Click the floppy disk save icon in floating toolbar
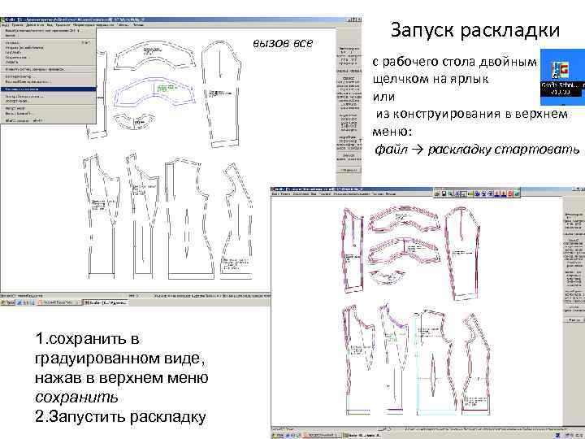The height and width of the screenshot is (439, 585). pyautogui.click(x=444, y=193)
